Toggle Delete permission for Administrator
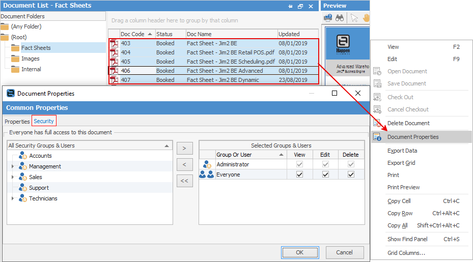This screenshot has height=262, width=473. 351,164
